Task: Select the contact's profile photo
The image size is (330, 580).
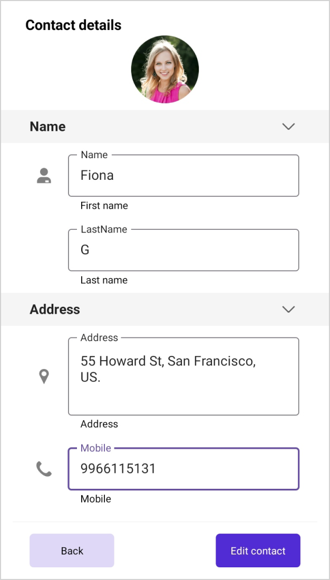Action: (x=165, y=69)
